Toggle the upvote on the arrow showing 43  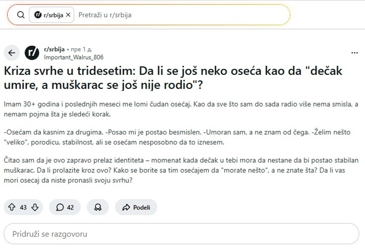(11, 207)
